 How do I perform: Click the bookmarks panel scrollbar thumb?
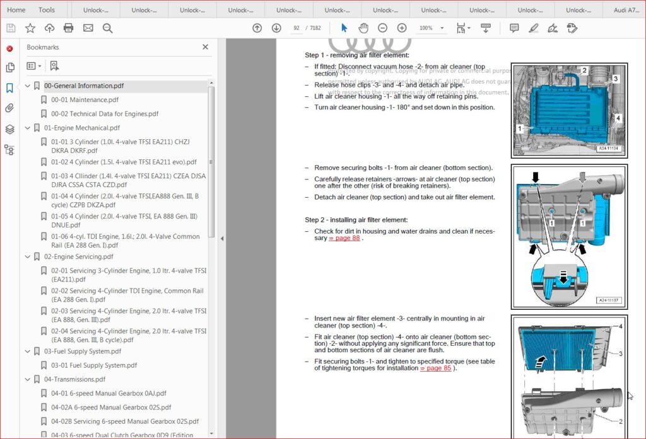tap(211, 162)
